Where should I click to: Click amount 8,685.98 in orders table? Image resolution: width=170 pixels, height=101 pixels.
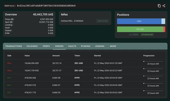coord(56,78)
